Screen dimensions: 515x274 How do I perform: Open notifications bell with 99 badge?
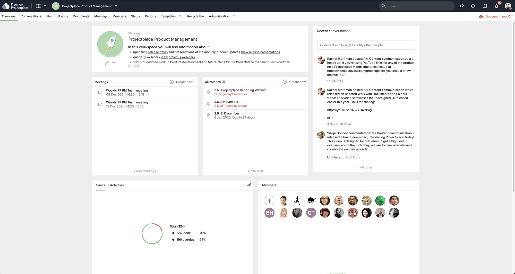coord(497,6)
